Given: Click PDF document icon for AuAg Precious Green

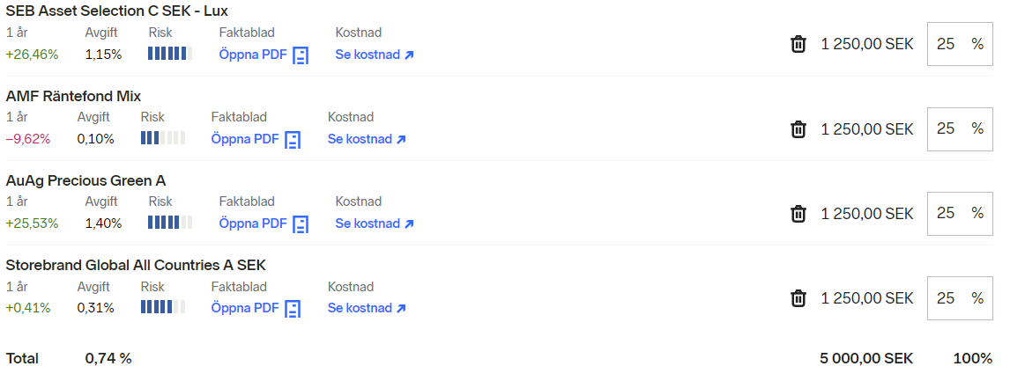Looking at the screenshot, I should point(301,223).
